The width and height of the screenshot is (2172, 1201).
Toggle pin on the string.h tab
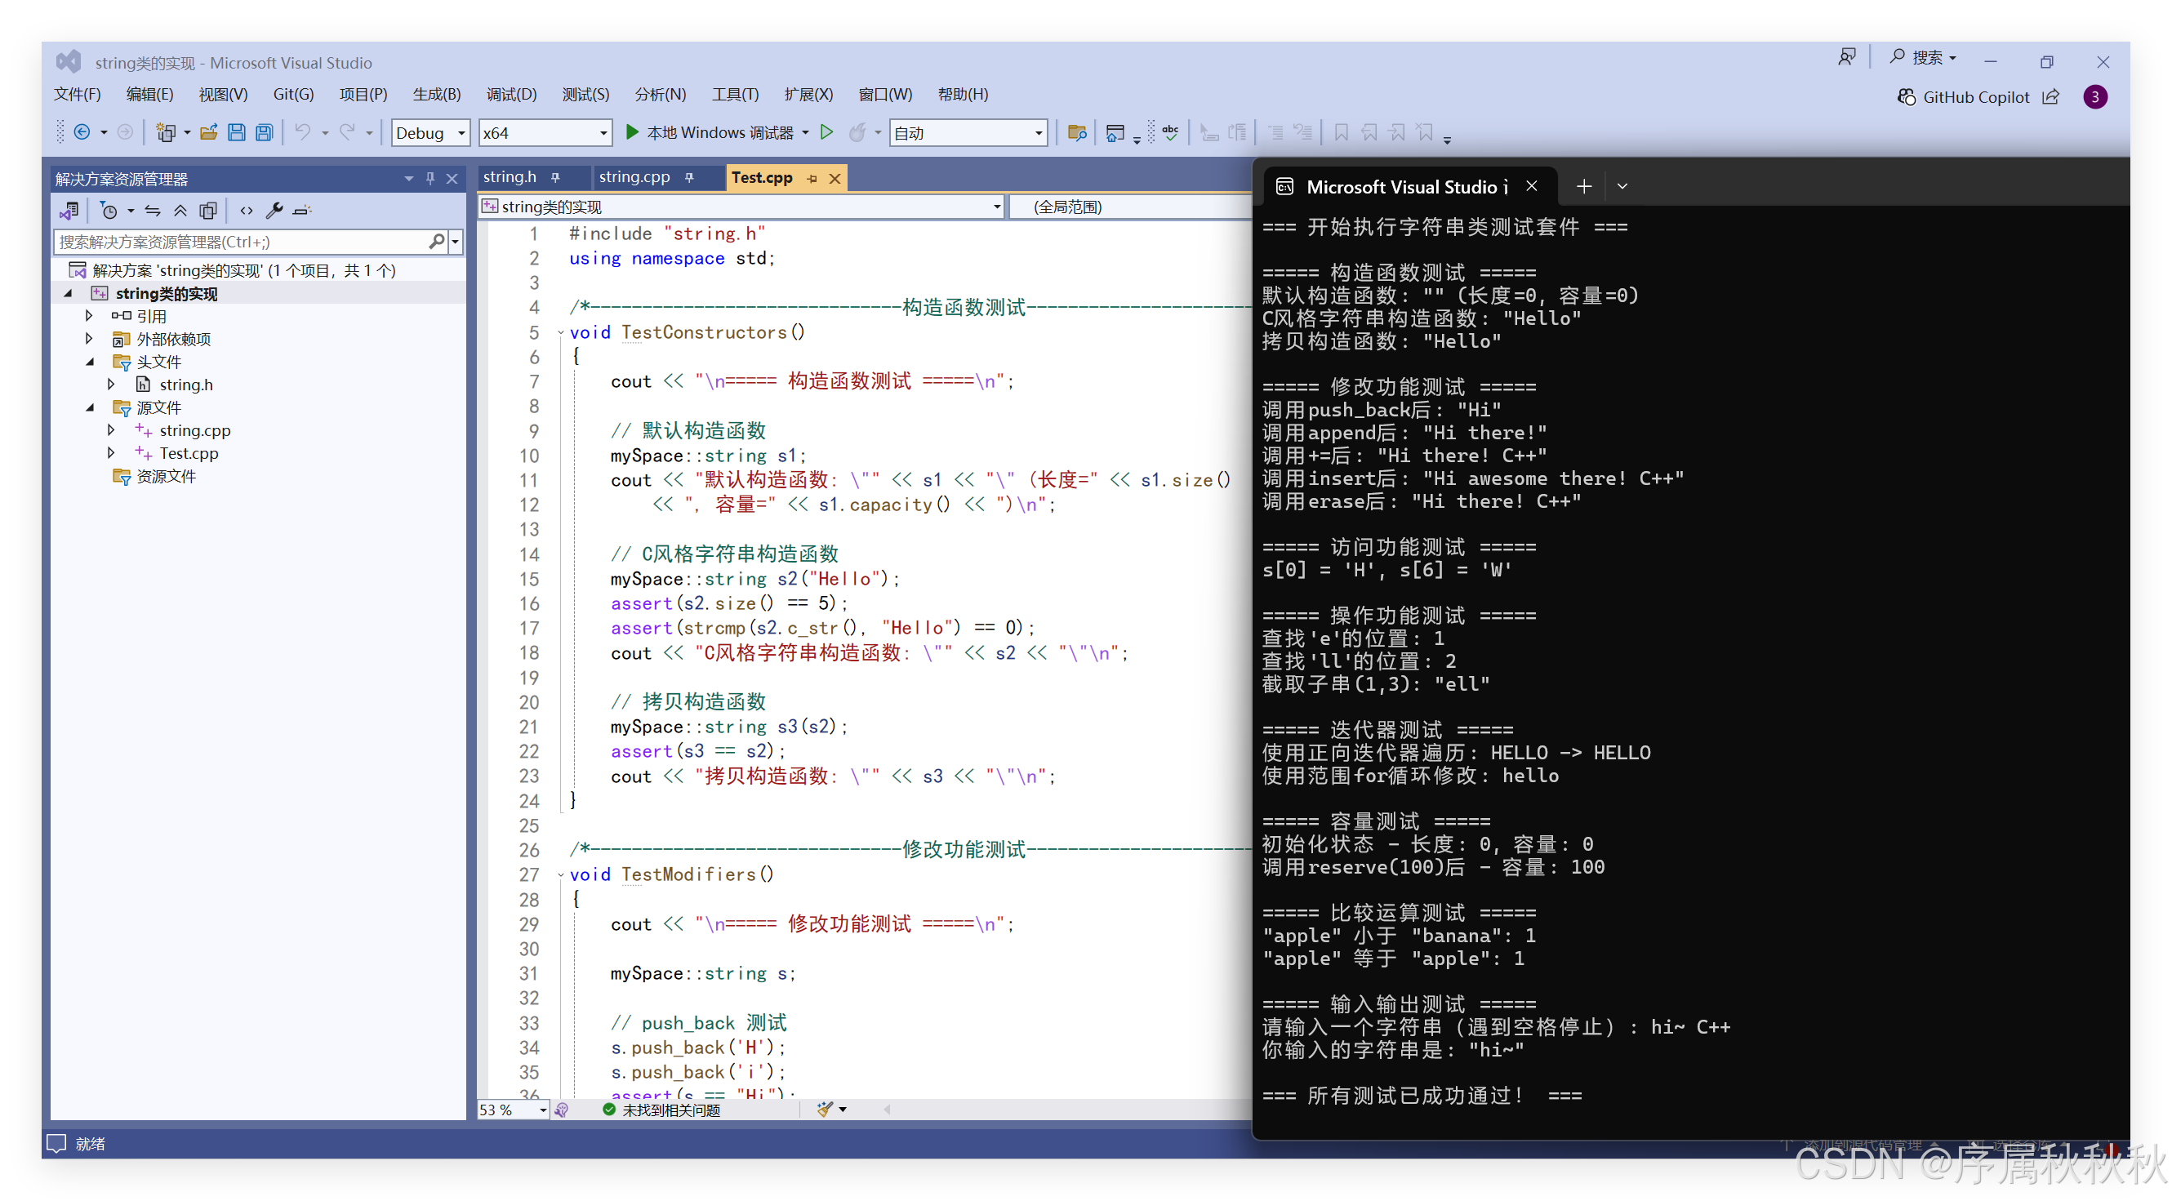click(555, 178)
